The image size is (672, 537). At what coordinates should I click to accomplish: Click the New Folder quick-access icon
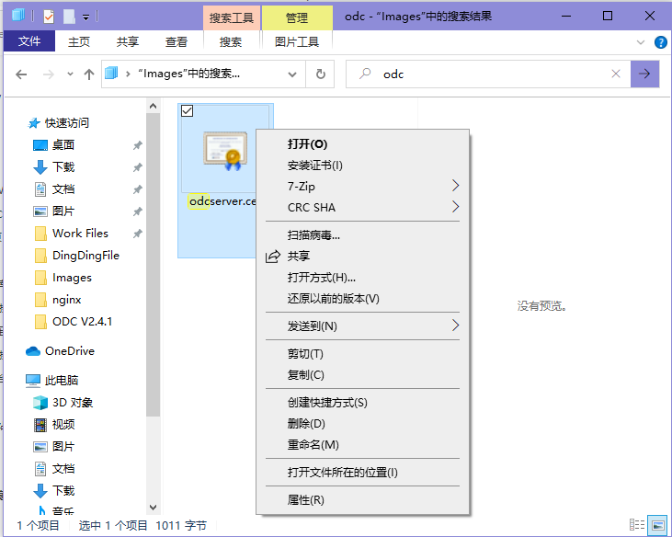pyautogui.click(x=69, y=17)
